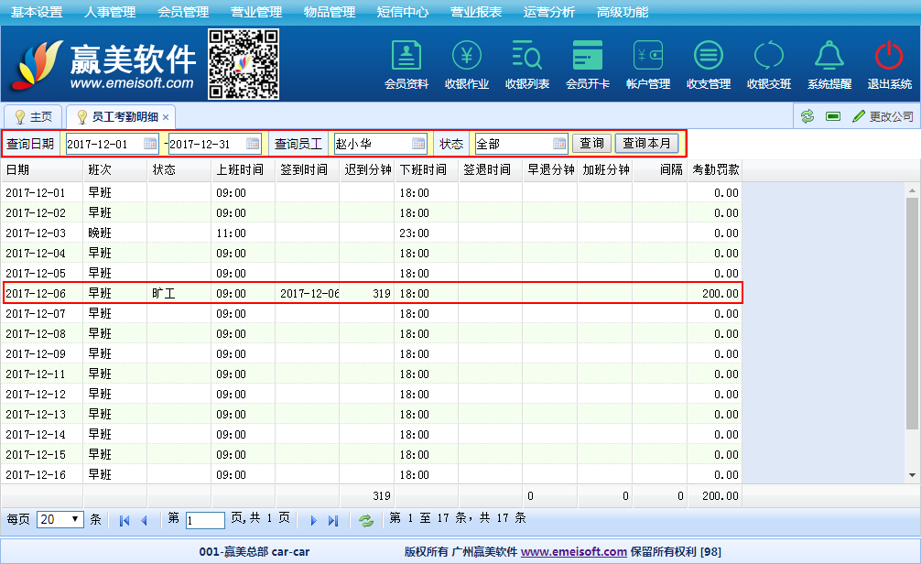Image resolution: width=921 pixels, height=564 pixels.
Task: Open the 帐户管理 account management icon
Action: 648,57
